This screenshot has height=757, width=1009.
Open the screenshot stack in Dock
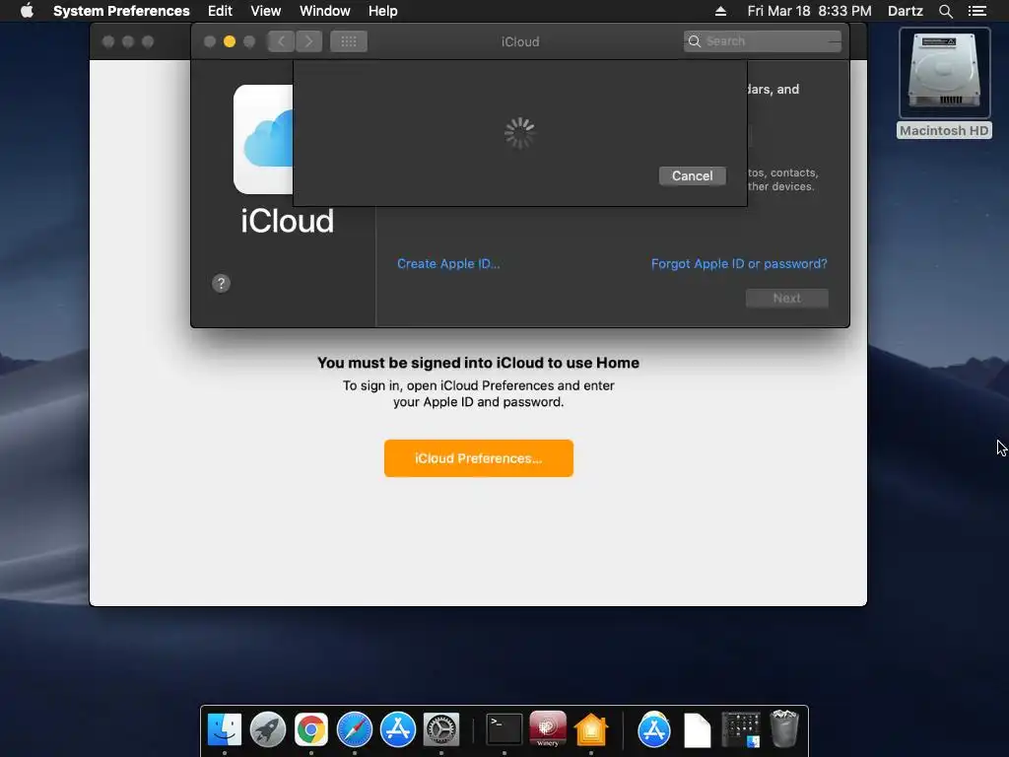(x=741, y=729)
